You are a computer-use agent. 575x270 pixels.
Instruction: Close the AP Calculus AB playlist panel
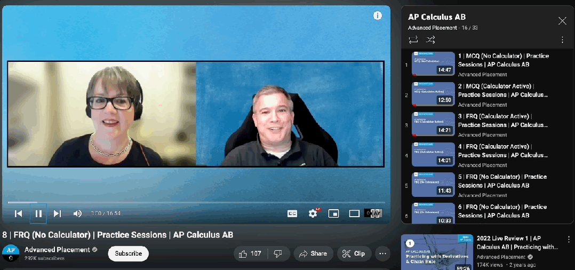click(x=562, y=21)
